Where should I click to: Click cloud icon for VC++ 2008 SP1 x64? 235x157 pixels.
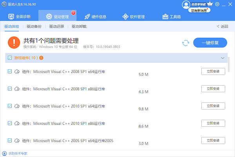click(17, 71)
